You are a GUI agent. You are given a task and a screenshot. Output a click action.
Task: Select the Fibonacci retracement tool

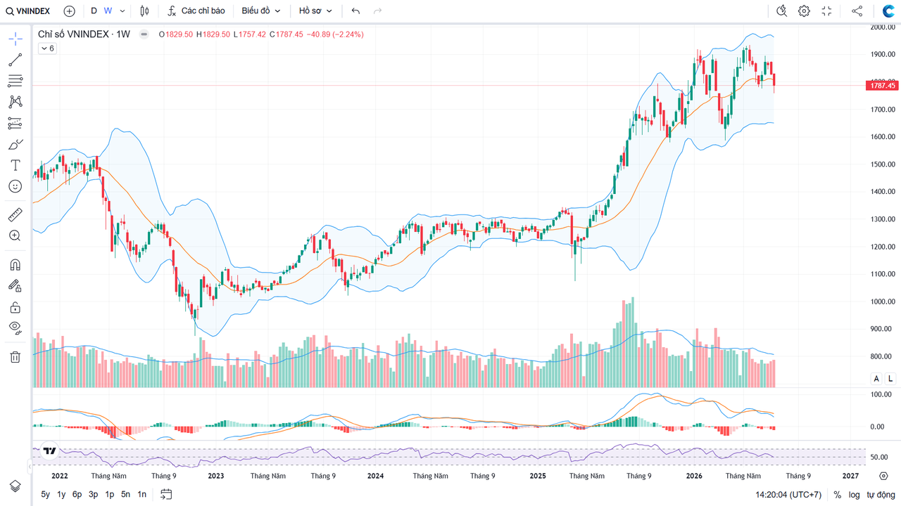click(15, 81)
